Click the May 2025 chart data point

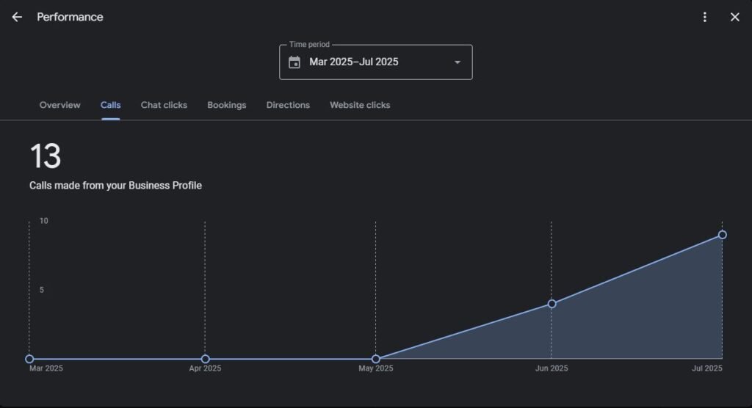pos(376,359)
